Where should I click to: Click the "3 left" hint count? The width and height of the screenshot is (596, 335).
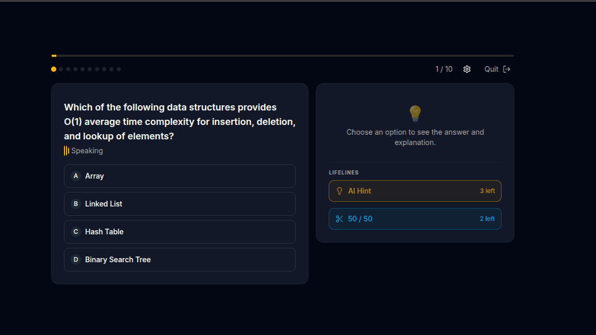[x=487, y=191]
